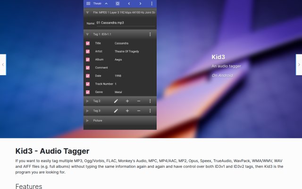Show the next carousel slide

click(299, 65)
